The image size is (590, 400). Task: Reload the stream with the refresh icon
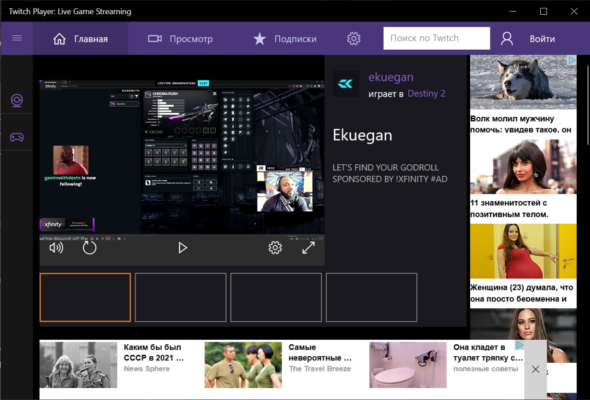click(89, 248)
